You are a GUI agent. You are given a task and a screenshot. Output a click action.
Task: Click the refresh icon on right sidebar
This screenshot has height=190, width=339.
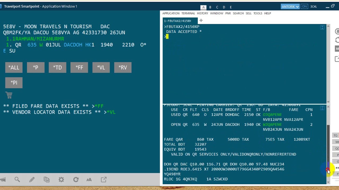coord(337,40)
